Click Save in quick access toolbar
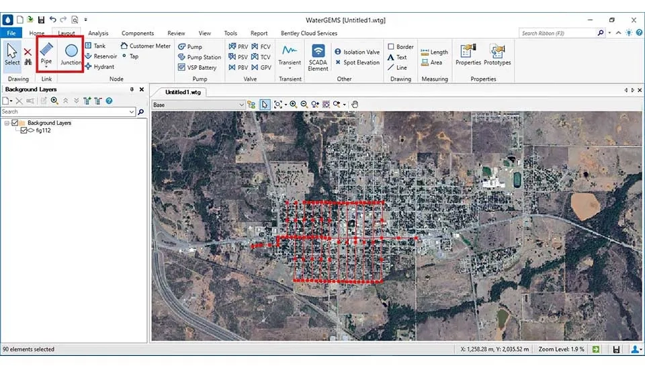Image resolution: width=645 pixels, height=368 pixels. tap(41, 19)
